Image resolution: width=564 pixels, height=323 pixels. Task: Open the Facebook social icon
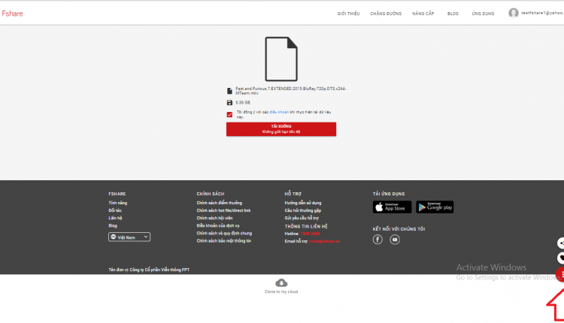(x=378, y=240)
